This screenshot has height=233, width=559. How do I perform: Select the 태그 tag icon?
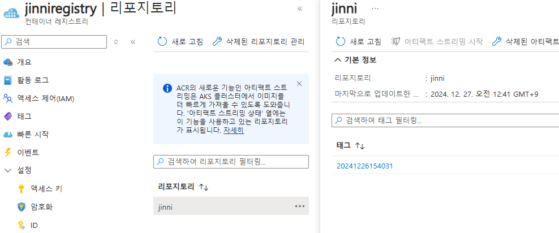click(x=8, y=116)
